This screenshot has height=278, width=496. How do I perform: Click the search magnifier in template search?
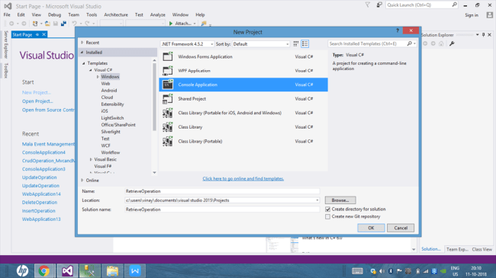[409, 43]
